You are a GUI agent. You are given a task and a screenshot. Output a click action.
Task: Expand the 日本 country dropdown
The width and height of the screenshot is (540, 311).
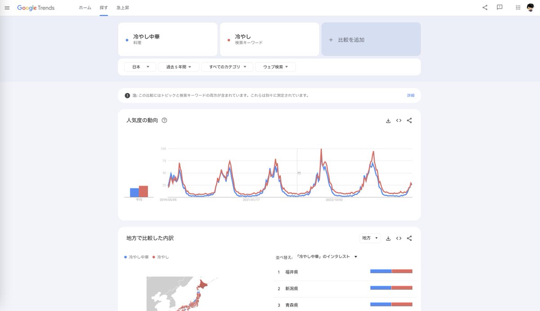pyautogui.click(x=140, y=67)
